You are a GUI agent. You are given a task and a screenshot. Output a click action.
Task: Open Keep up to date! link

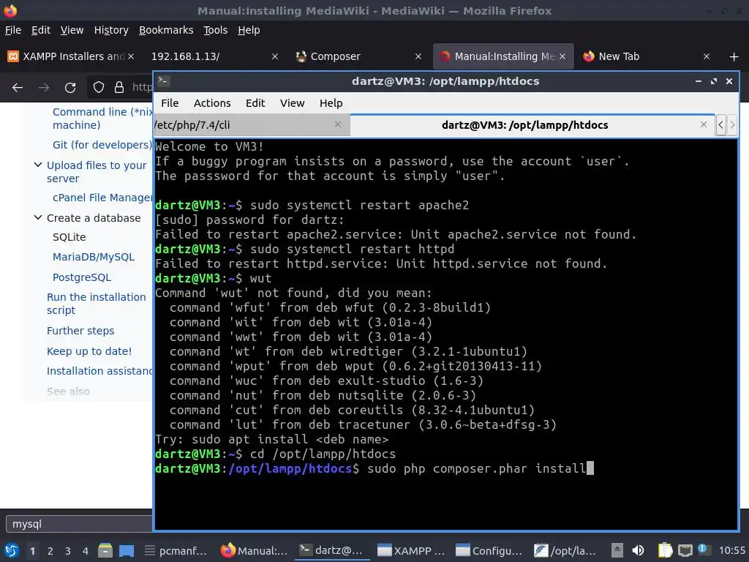(x=89, y=351)
